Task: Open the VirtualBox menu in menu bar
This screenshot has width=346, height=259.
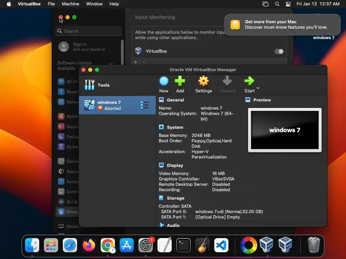Action: [x=29, y=4]
